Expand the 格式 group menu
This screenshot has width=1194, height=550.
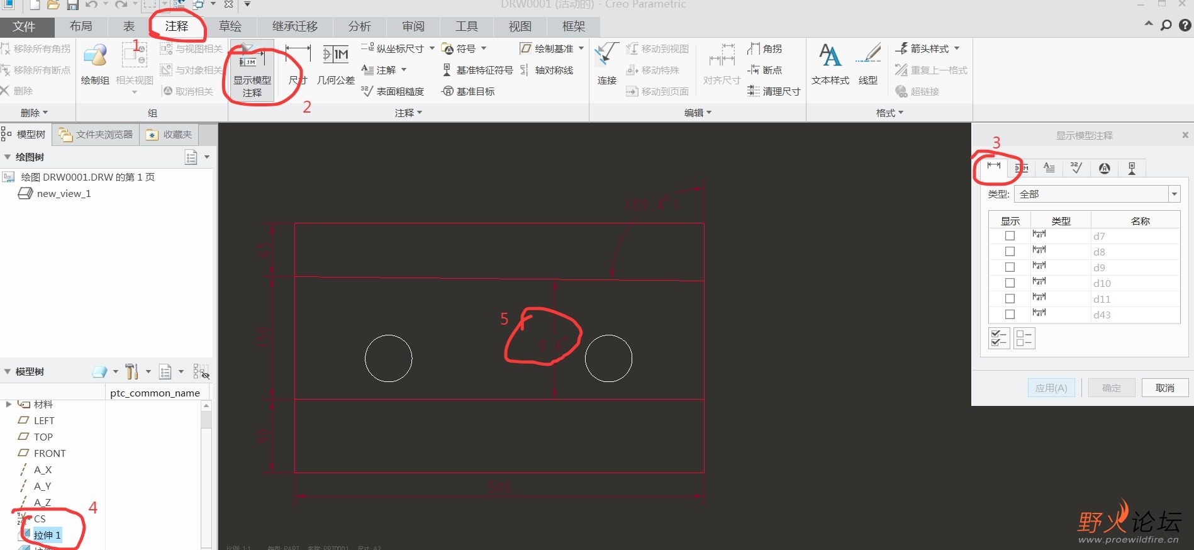click(x=890, y=113)
